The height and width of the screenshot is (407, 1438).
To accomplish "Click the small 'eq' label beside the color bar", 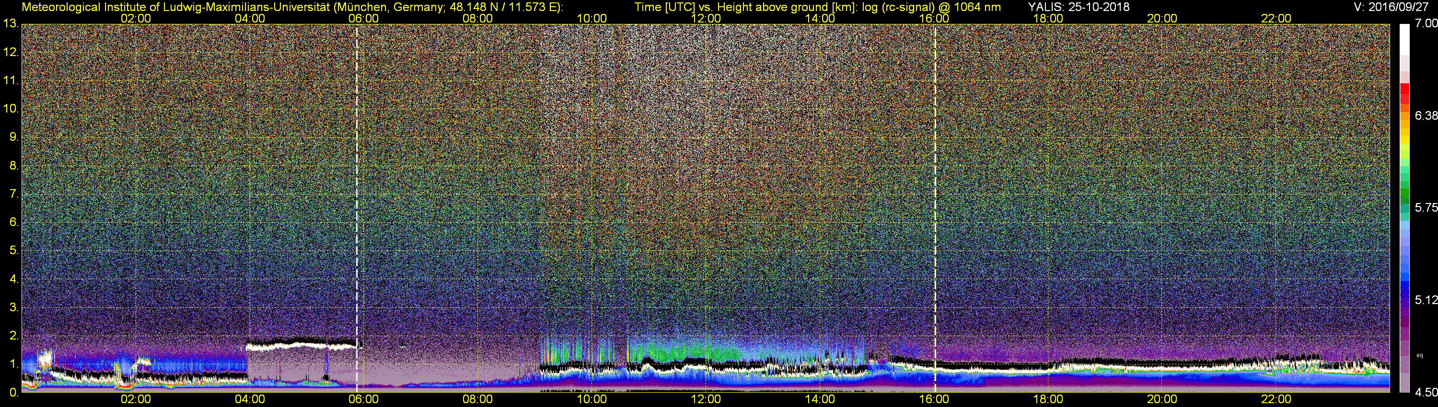I will tap(1420, 355).
